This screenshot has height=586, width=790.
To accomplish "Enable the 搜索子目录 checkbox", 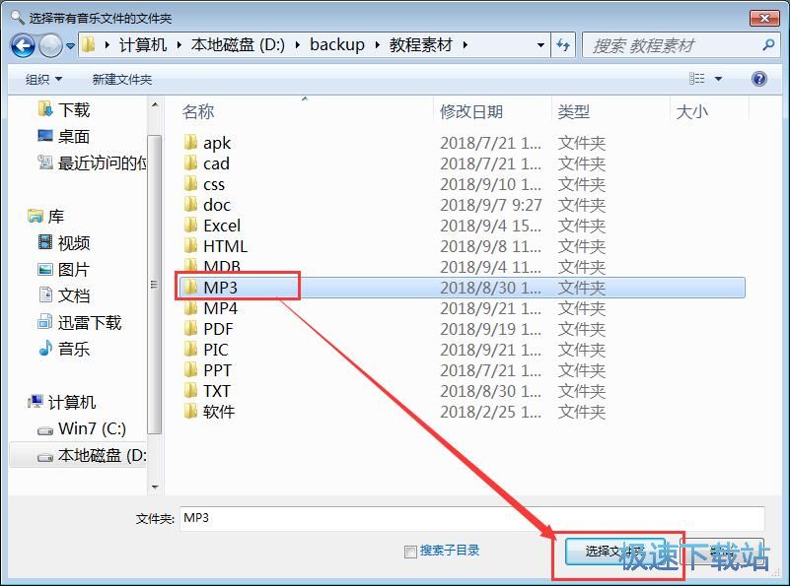I will [411, 552].
